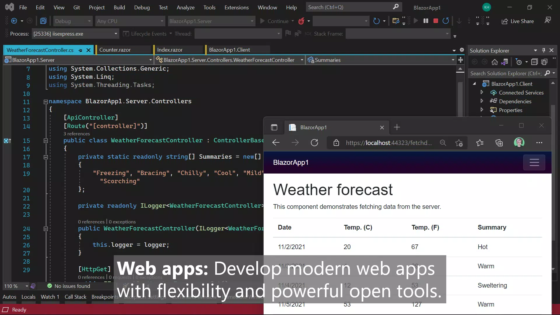The image size is (560, 315).
Task: Collapse the namespace code block
Action: 46,101
